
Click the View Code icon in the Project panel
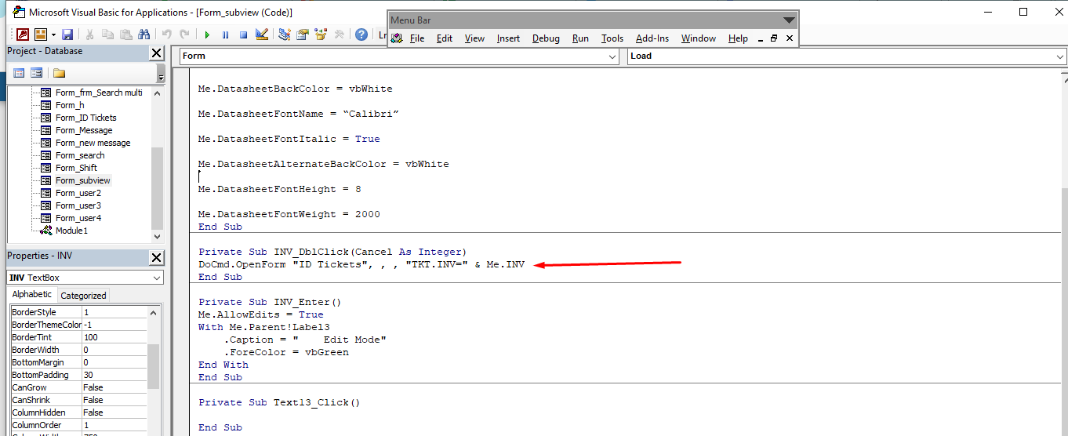tap(20, 73)
